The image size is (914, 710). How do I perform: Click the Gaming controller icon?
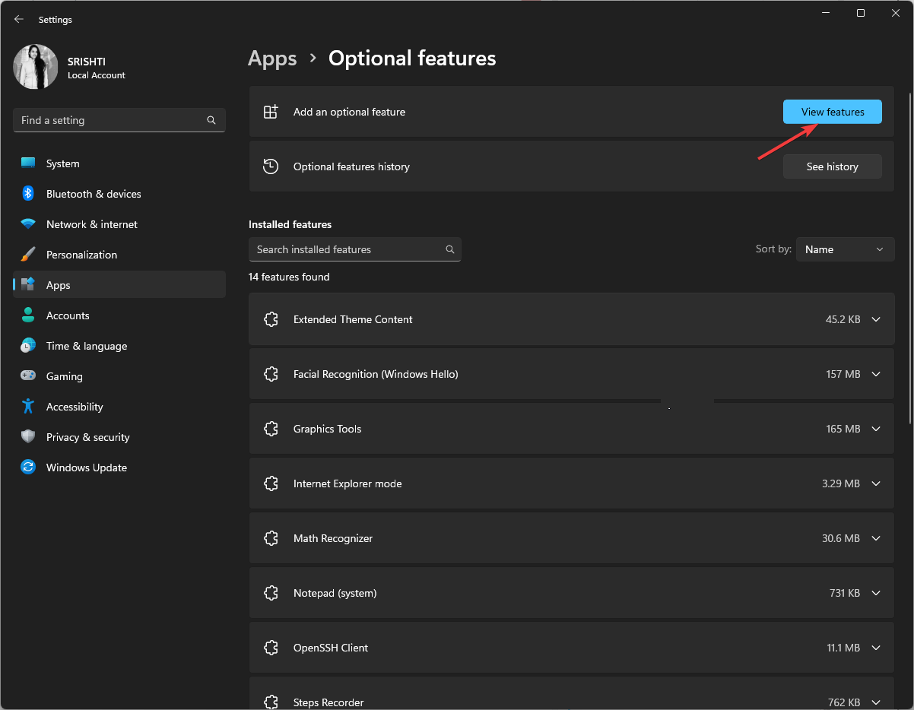coord(28,376)
